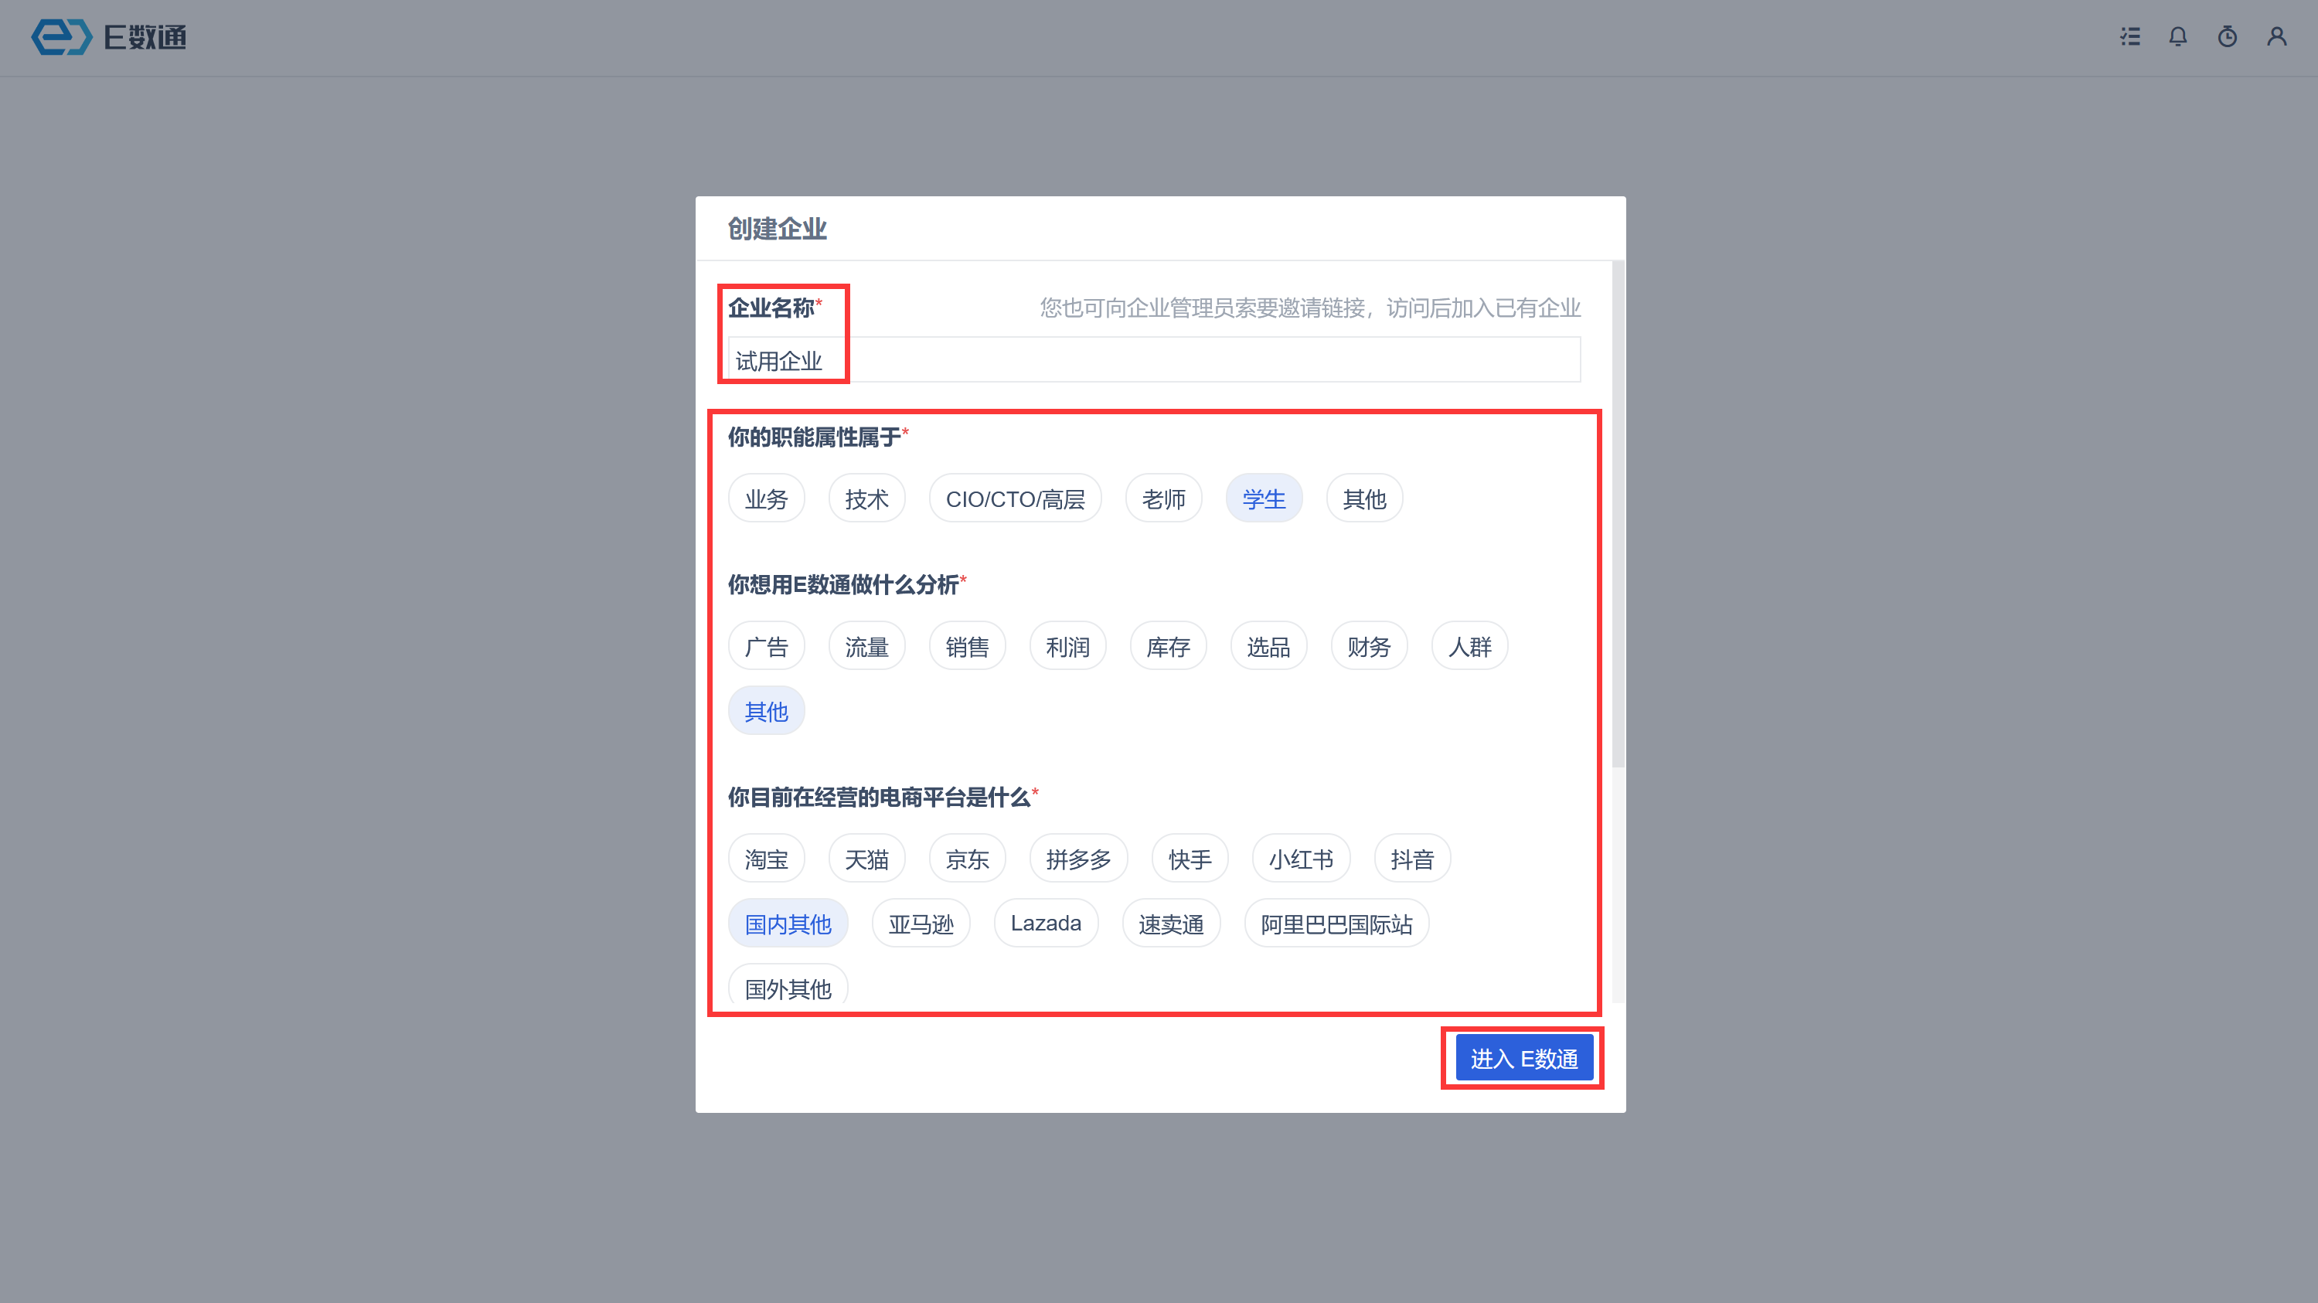Viewport: 2318px width, 1303px height.
Task: Deselect the 其他 analysis tag
Action: (x=766, y=711)
